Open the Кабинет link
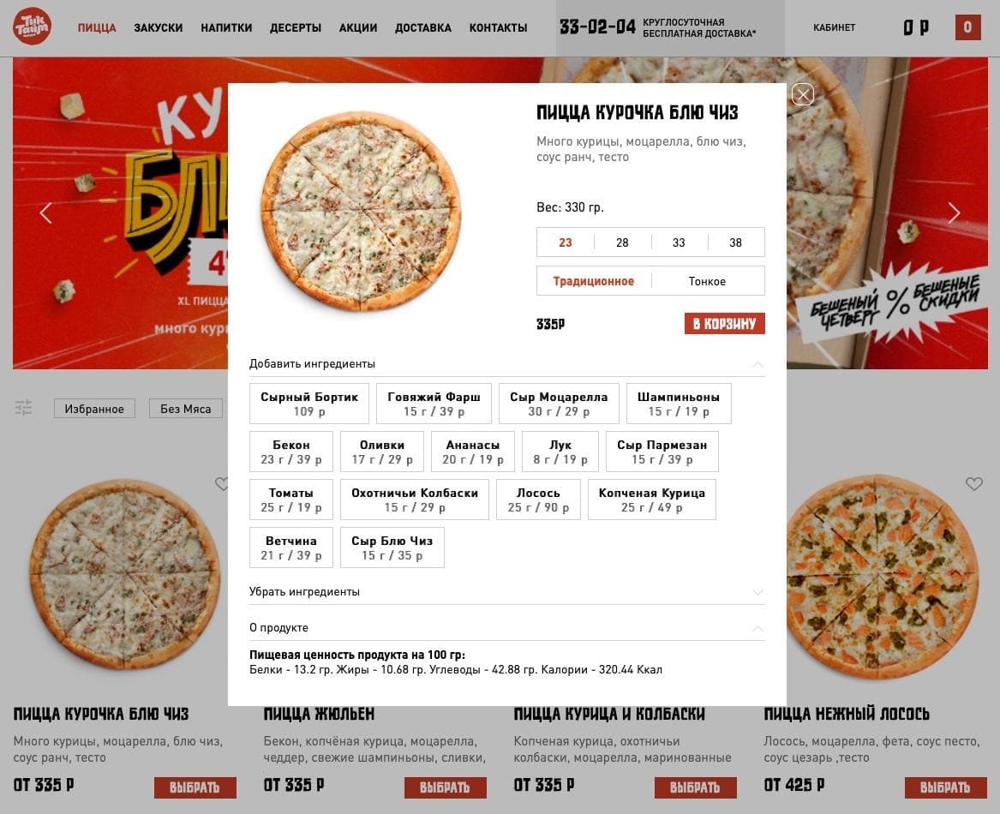The width and height of the screenshot is (1000, 814). coord(834,27)
